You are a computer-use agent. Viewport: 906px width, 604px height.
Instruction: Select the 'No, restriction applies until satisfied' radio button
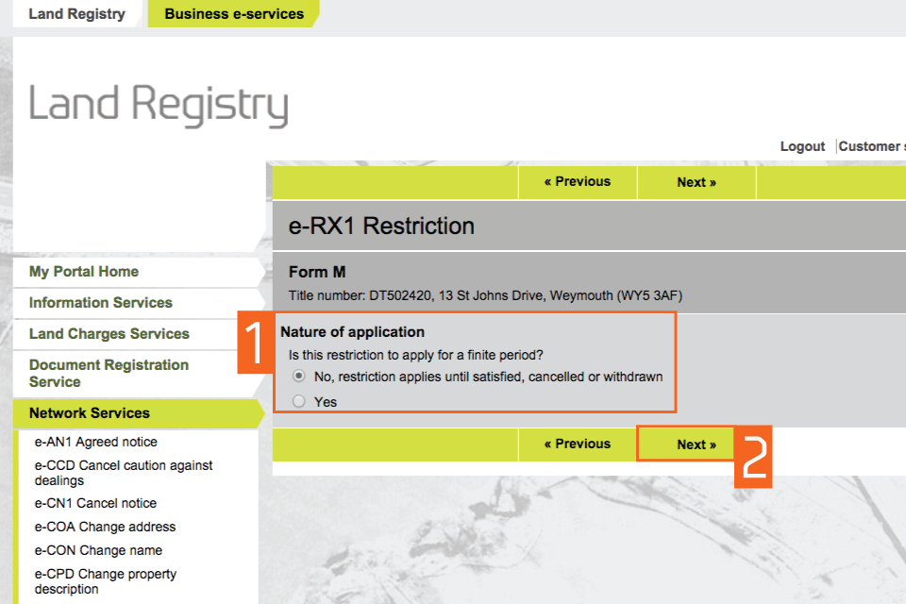pos(299,376)
